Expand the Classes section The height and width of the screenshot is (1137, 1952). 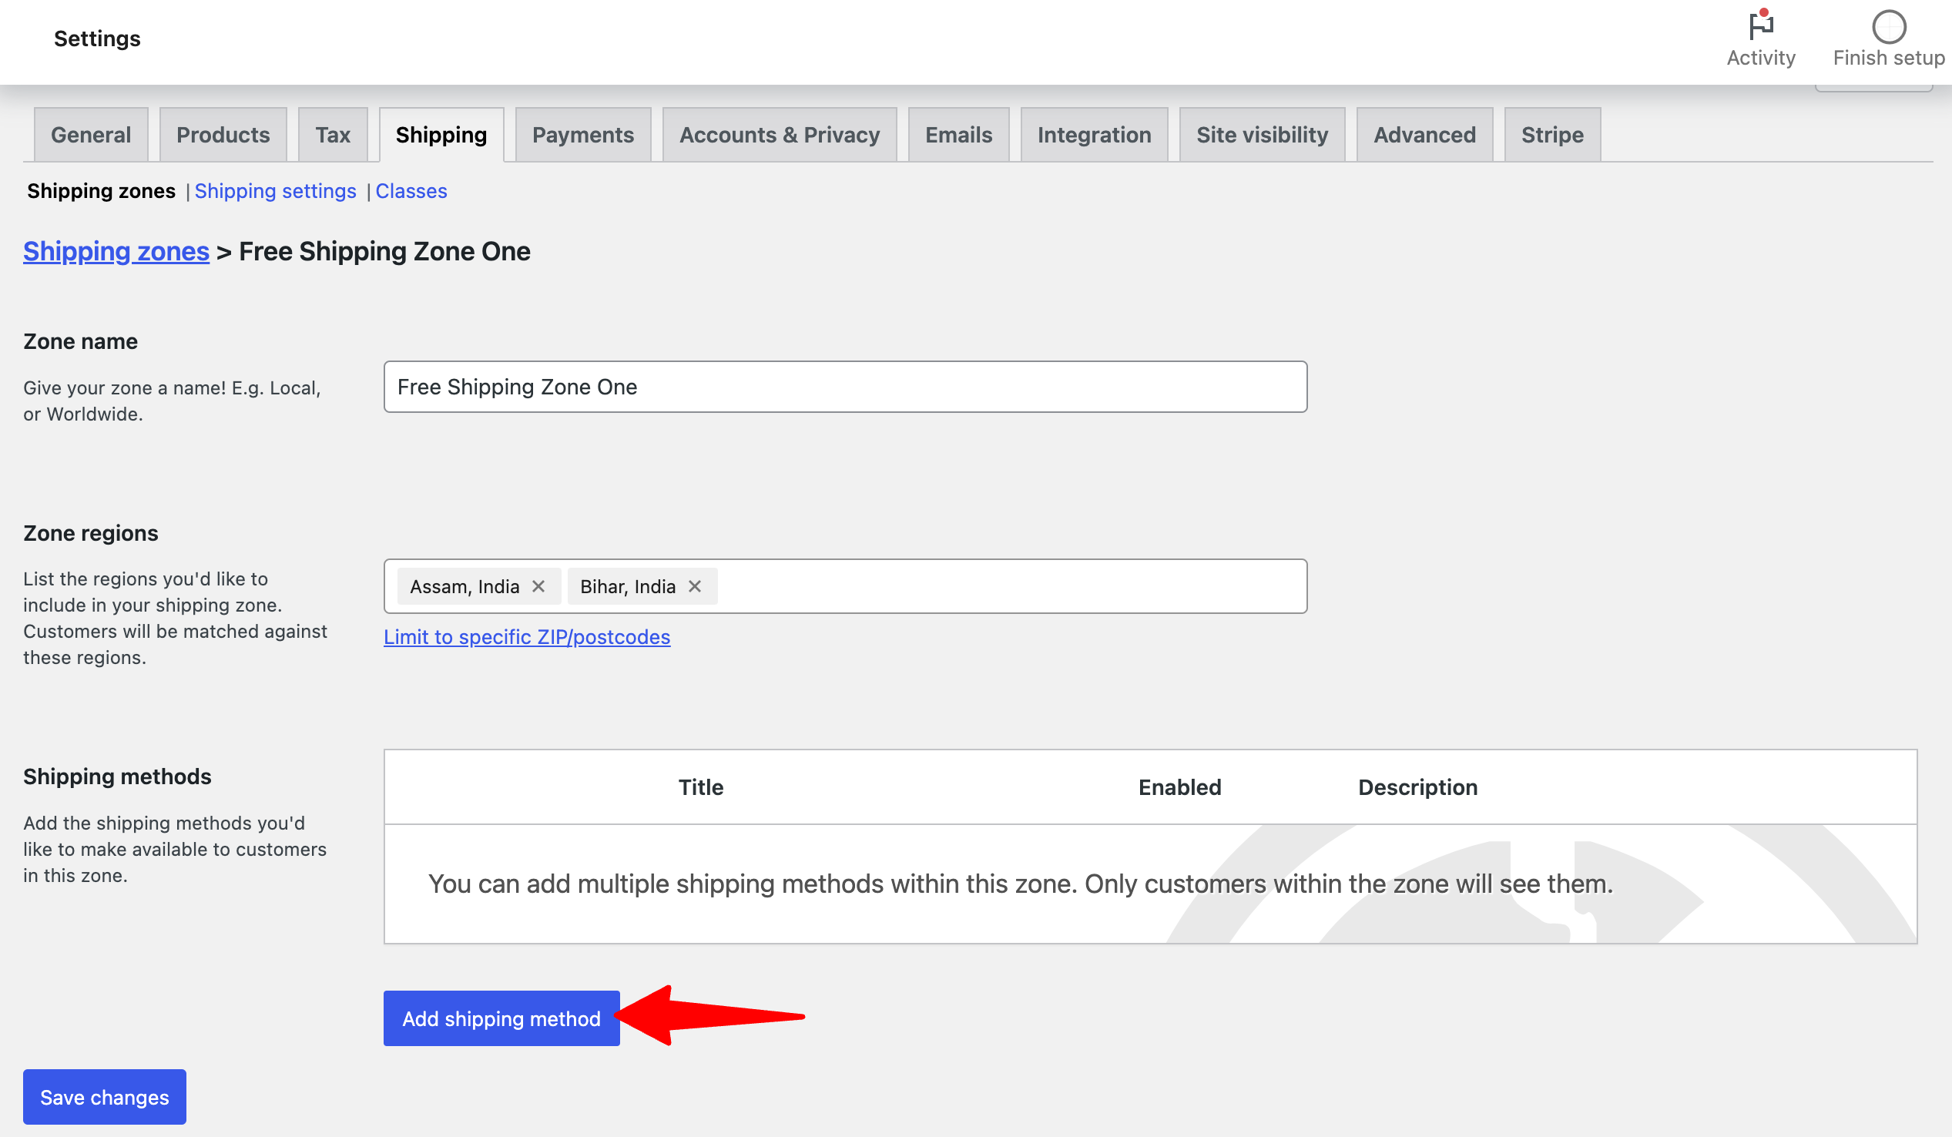[x=413, y=189]
